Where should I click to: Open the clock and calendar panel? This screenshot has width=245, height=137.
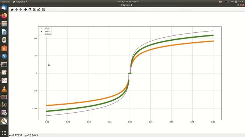pos(127,2)
